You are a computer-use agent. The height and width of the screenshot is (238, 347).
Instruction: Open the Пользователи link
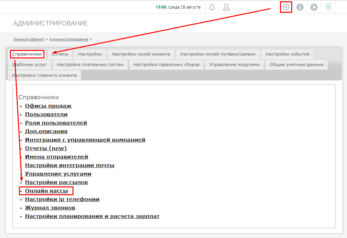tap(46, 114)
